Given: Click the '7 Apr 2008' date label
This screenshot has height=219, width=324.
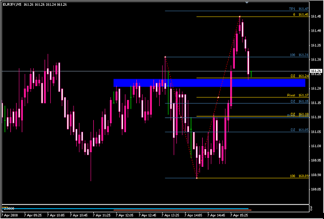Looking at the screenshot, I should (10, 215).
